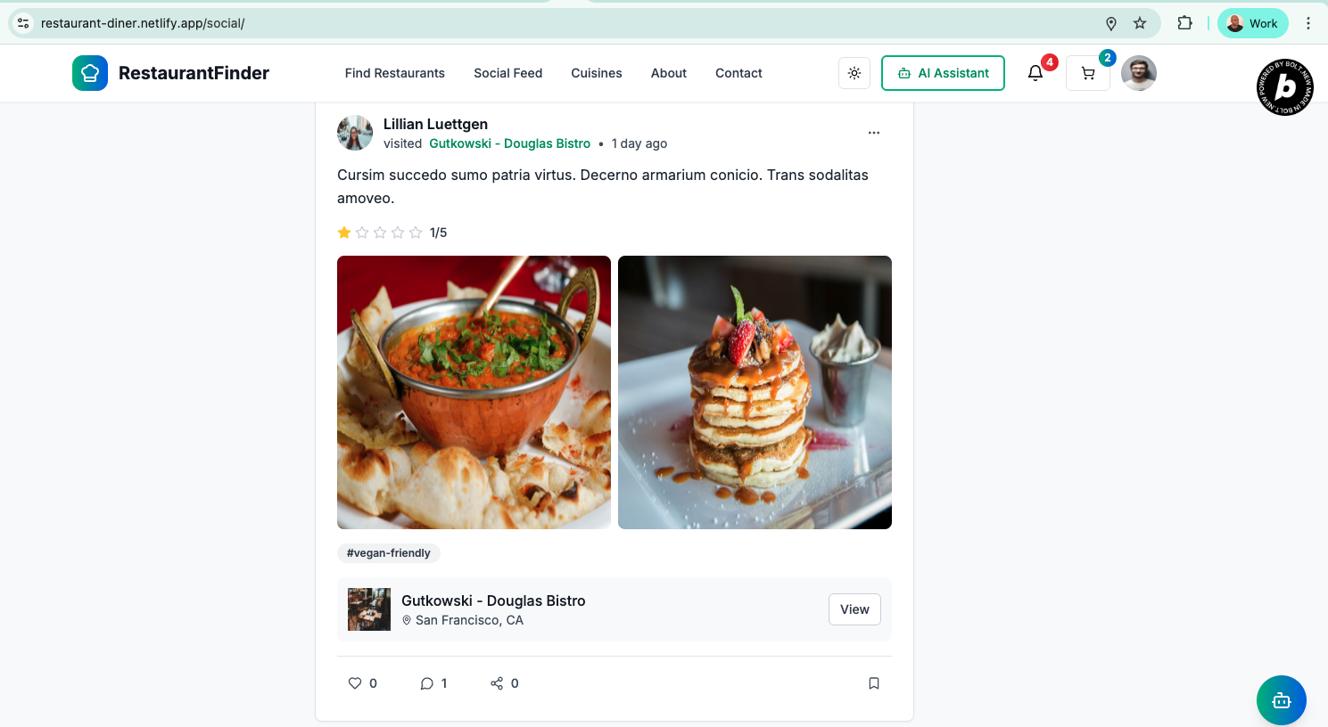Screen dimensions: 1328x727
Task: Open the shopping cart
Action: 1088,73
